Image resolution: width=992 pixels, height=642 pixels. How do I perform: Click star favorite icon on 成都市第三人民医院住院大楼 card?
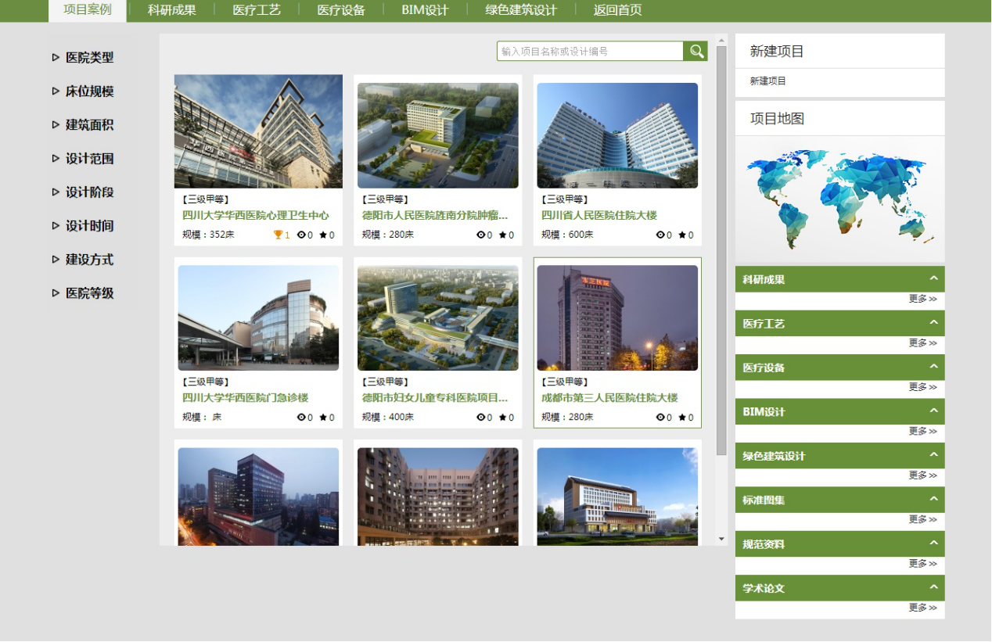tap(682, 418)
